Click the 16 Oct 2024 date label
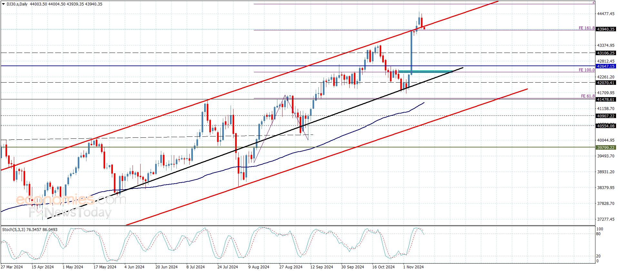The height and width of the screenshot is (271, 618). pos(383,267)
